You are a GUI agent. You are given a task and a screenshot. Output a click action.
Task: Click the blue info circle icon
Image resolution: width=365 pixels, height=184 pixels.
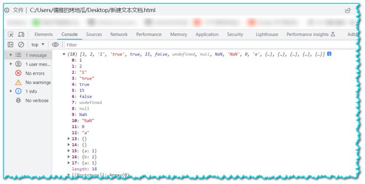[x=18, y=91]
